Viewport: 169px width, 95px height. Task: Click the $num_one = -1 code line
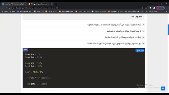click(33, 54)
